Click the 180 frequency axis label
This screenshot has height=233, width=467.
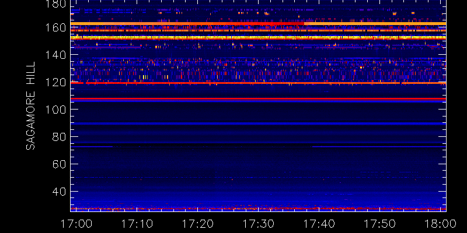click(56, 3)
